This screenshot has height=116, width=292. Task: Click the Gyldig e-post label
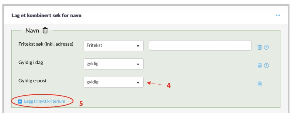pos(33,81)
